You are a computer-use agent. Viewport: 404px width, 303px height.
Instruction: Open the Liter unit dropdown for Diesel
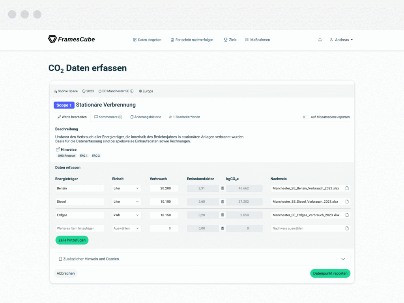(127, 202)
